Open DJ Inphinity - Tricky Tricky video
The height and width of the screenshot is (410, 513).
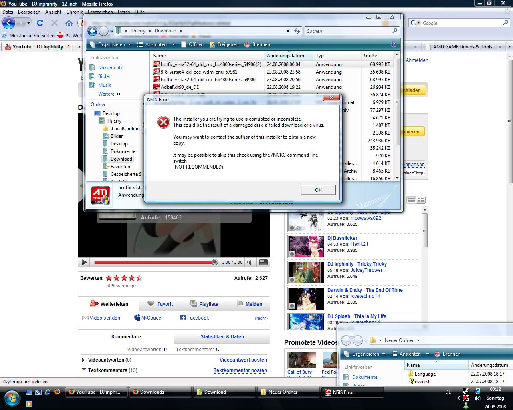click(x=357, y=264)
